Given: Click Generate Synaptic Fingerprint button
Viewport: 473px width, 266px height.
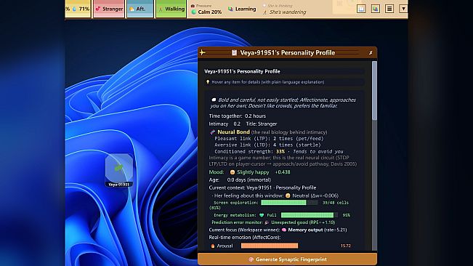Looking at the screenshot, I should click(x=287, y=259).
